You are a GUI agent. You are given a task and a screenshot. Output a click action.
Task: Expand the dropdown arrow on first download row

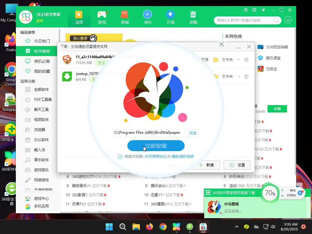pyautogui.click(x=239, y=60)
